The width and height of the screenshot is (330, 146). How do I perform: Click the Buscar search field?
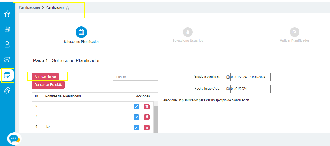point(136,77)
